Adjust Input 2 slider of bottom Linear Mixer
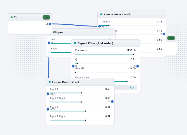This screenshot has width=187, height=135. [x=80, y=111]
